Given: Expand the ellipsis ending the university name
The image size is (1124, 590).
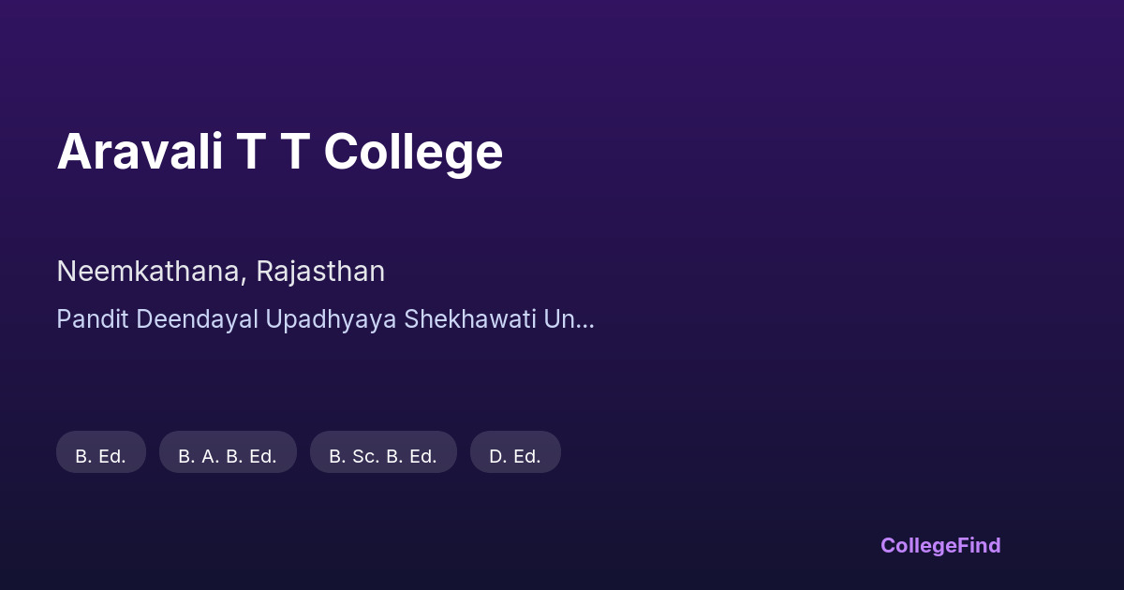Looking at the screenshot, I should [584, 321].
